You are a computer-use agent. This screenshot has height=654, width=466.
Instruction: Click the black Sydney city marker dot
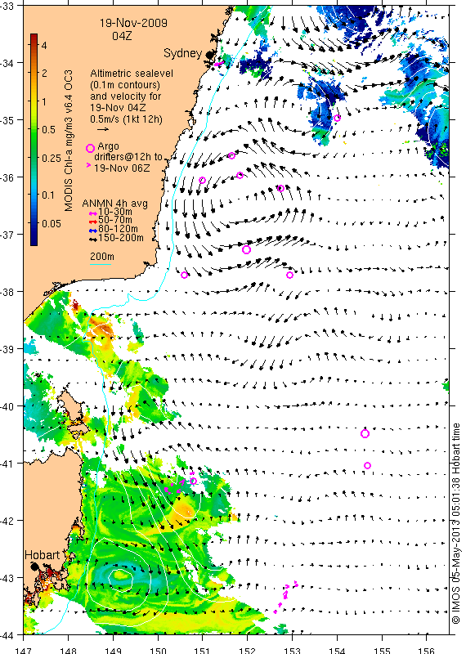[209, 55]
